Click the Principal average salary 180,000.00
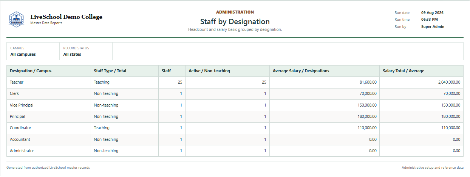 pos(325,117)
